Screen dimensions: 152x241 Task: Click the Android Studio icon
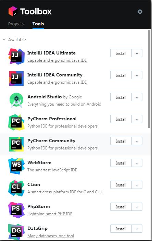[16, 100]
